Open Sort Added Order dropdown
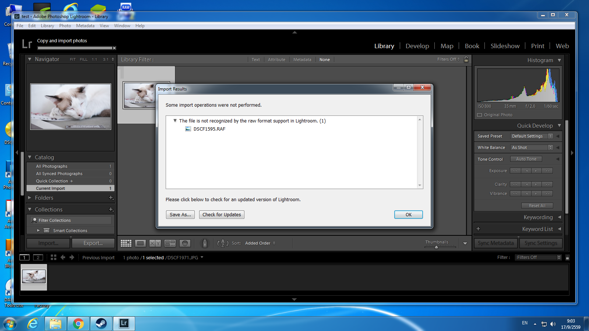 pyautogui.click(x=260, y=243)
